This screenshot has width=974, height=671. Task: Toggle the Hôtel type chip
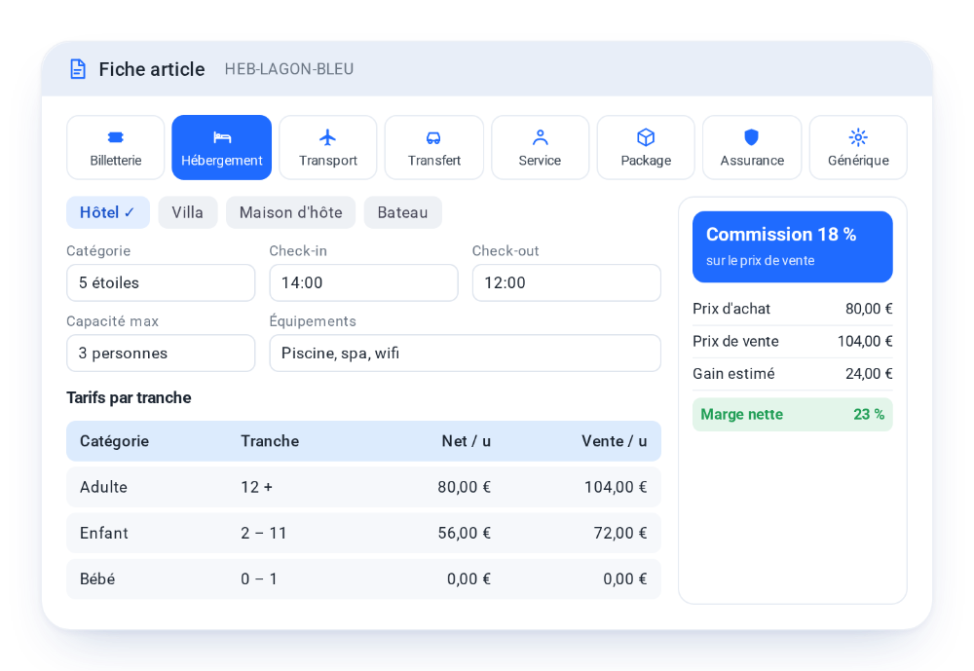click(108, 212)
